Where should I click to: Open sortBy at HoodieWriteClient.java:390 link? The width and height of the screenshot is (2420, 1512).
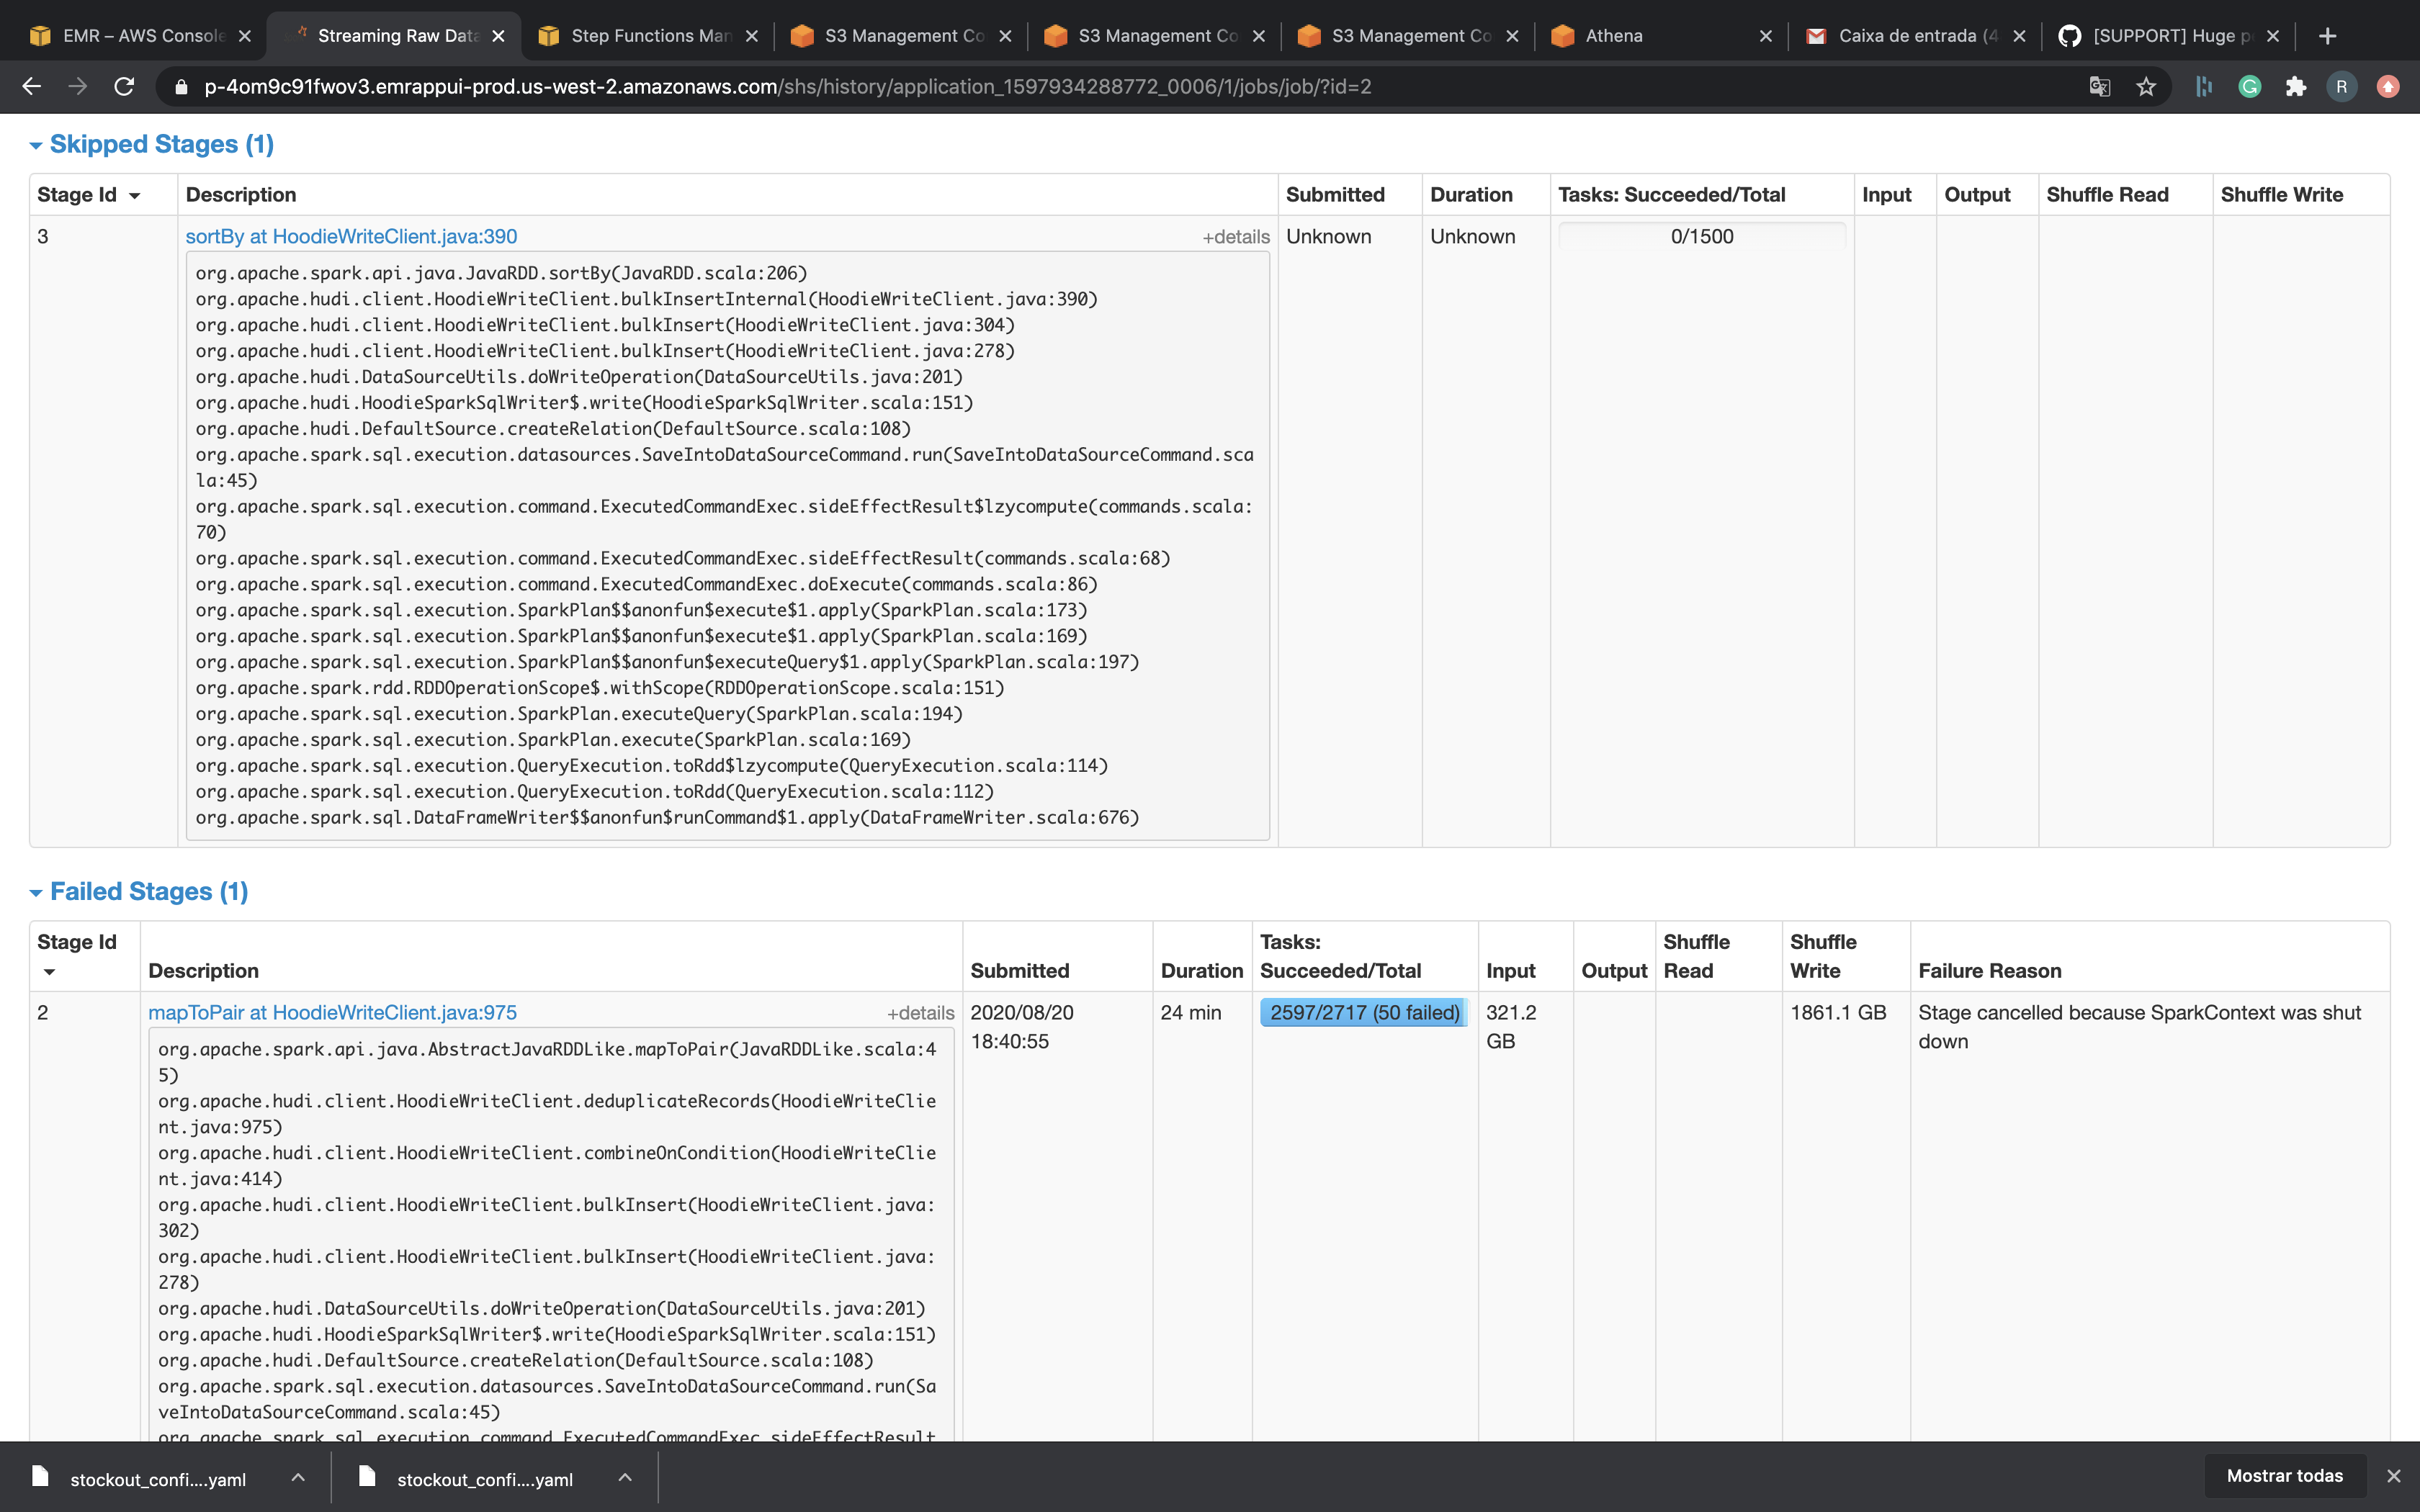pyautogui.click(x=351, y=237)
